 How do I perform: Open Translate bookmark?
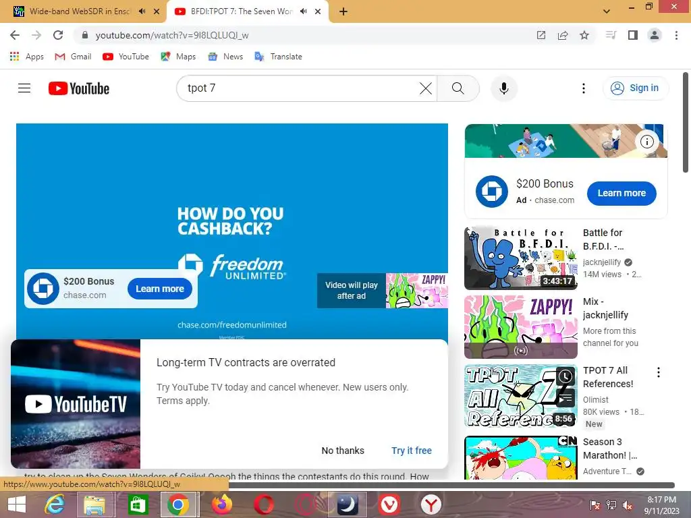pyautogui.click(x=279, y=57)
